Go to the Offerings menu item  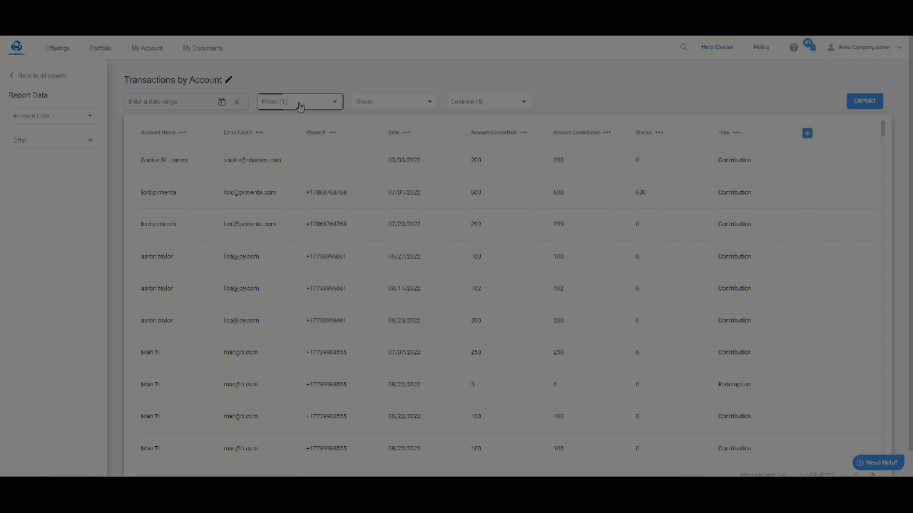[x=57, y=48]
